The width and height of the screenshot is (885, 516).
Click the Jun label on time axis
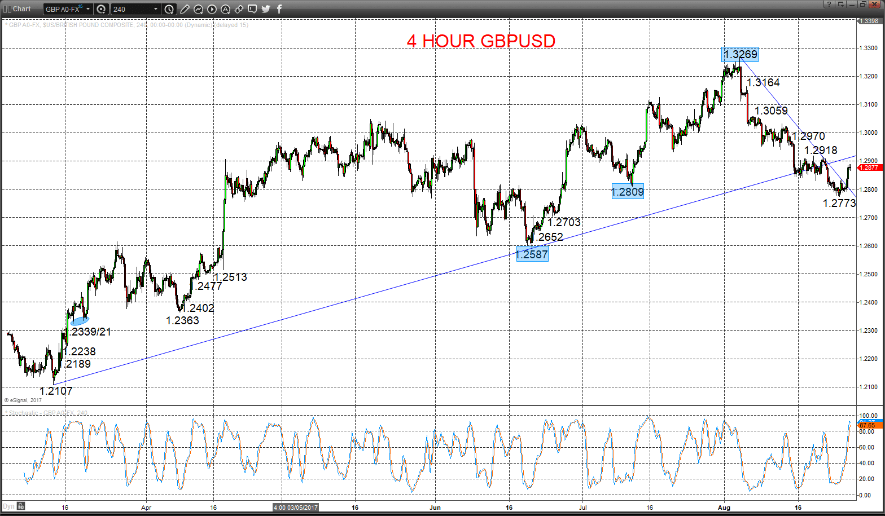[435, 508]
